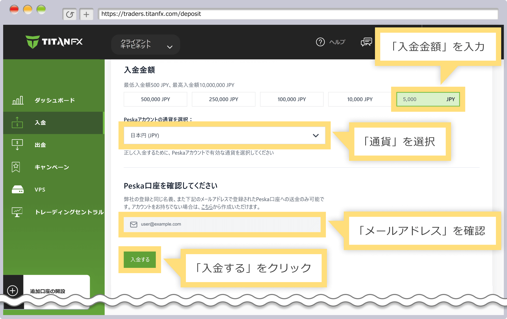Select the 入金 sidebar item
The image size is (507, 319).
[x=54, y=123]
